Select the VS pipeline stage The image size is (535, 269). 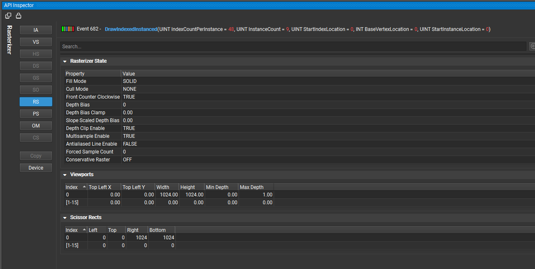[x=36, y=42]
